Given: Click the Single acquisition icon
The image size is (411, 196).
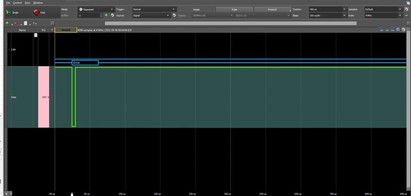Looking at the screenshot, I should (x=9, y=12).
